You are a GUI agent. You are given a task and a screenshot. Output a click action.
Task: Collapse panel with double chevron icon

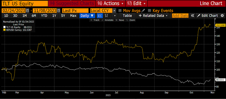(x=193, y=16)
